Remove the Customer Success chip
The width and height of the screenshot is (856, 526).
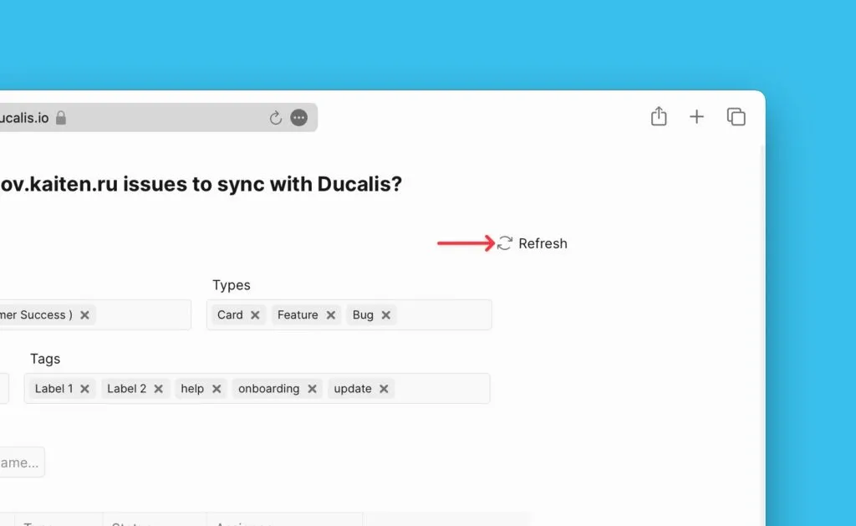point(84,315)
